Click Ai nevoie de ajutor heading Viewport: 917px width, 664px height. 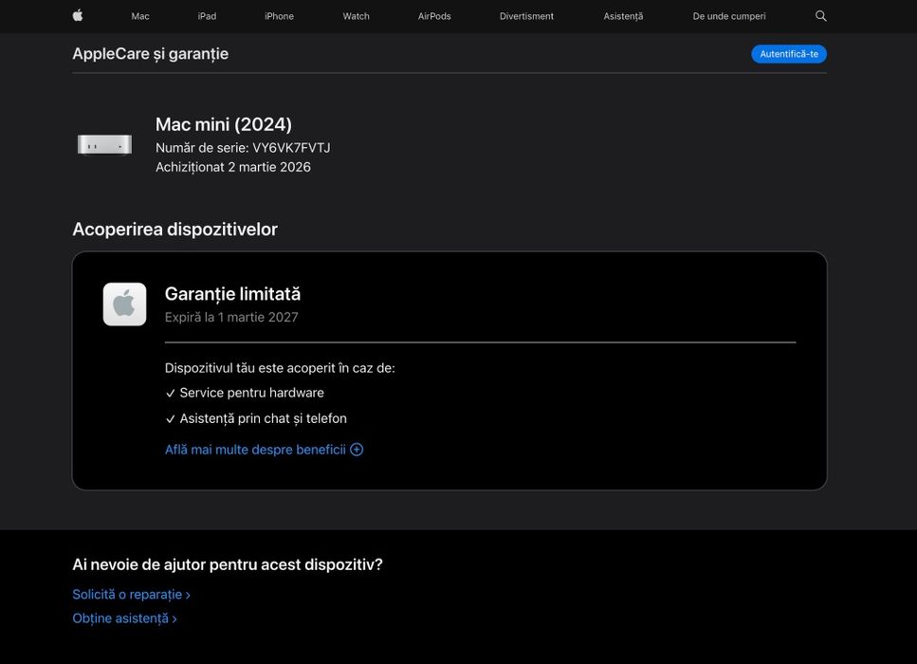(228, 564)
